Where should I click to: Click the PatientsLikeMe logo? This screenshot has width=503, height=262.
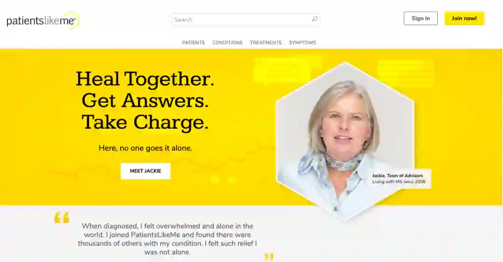(x=43, y=21)
